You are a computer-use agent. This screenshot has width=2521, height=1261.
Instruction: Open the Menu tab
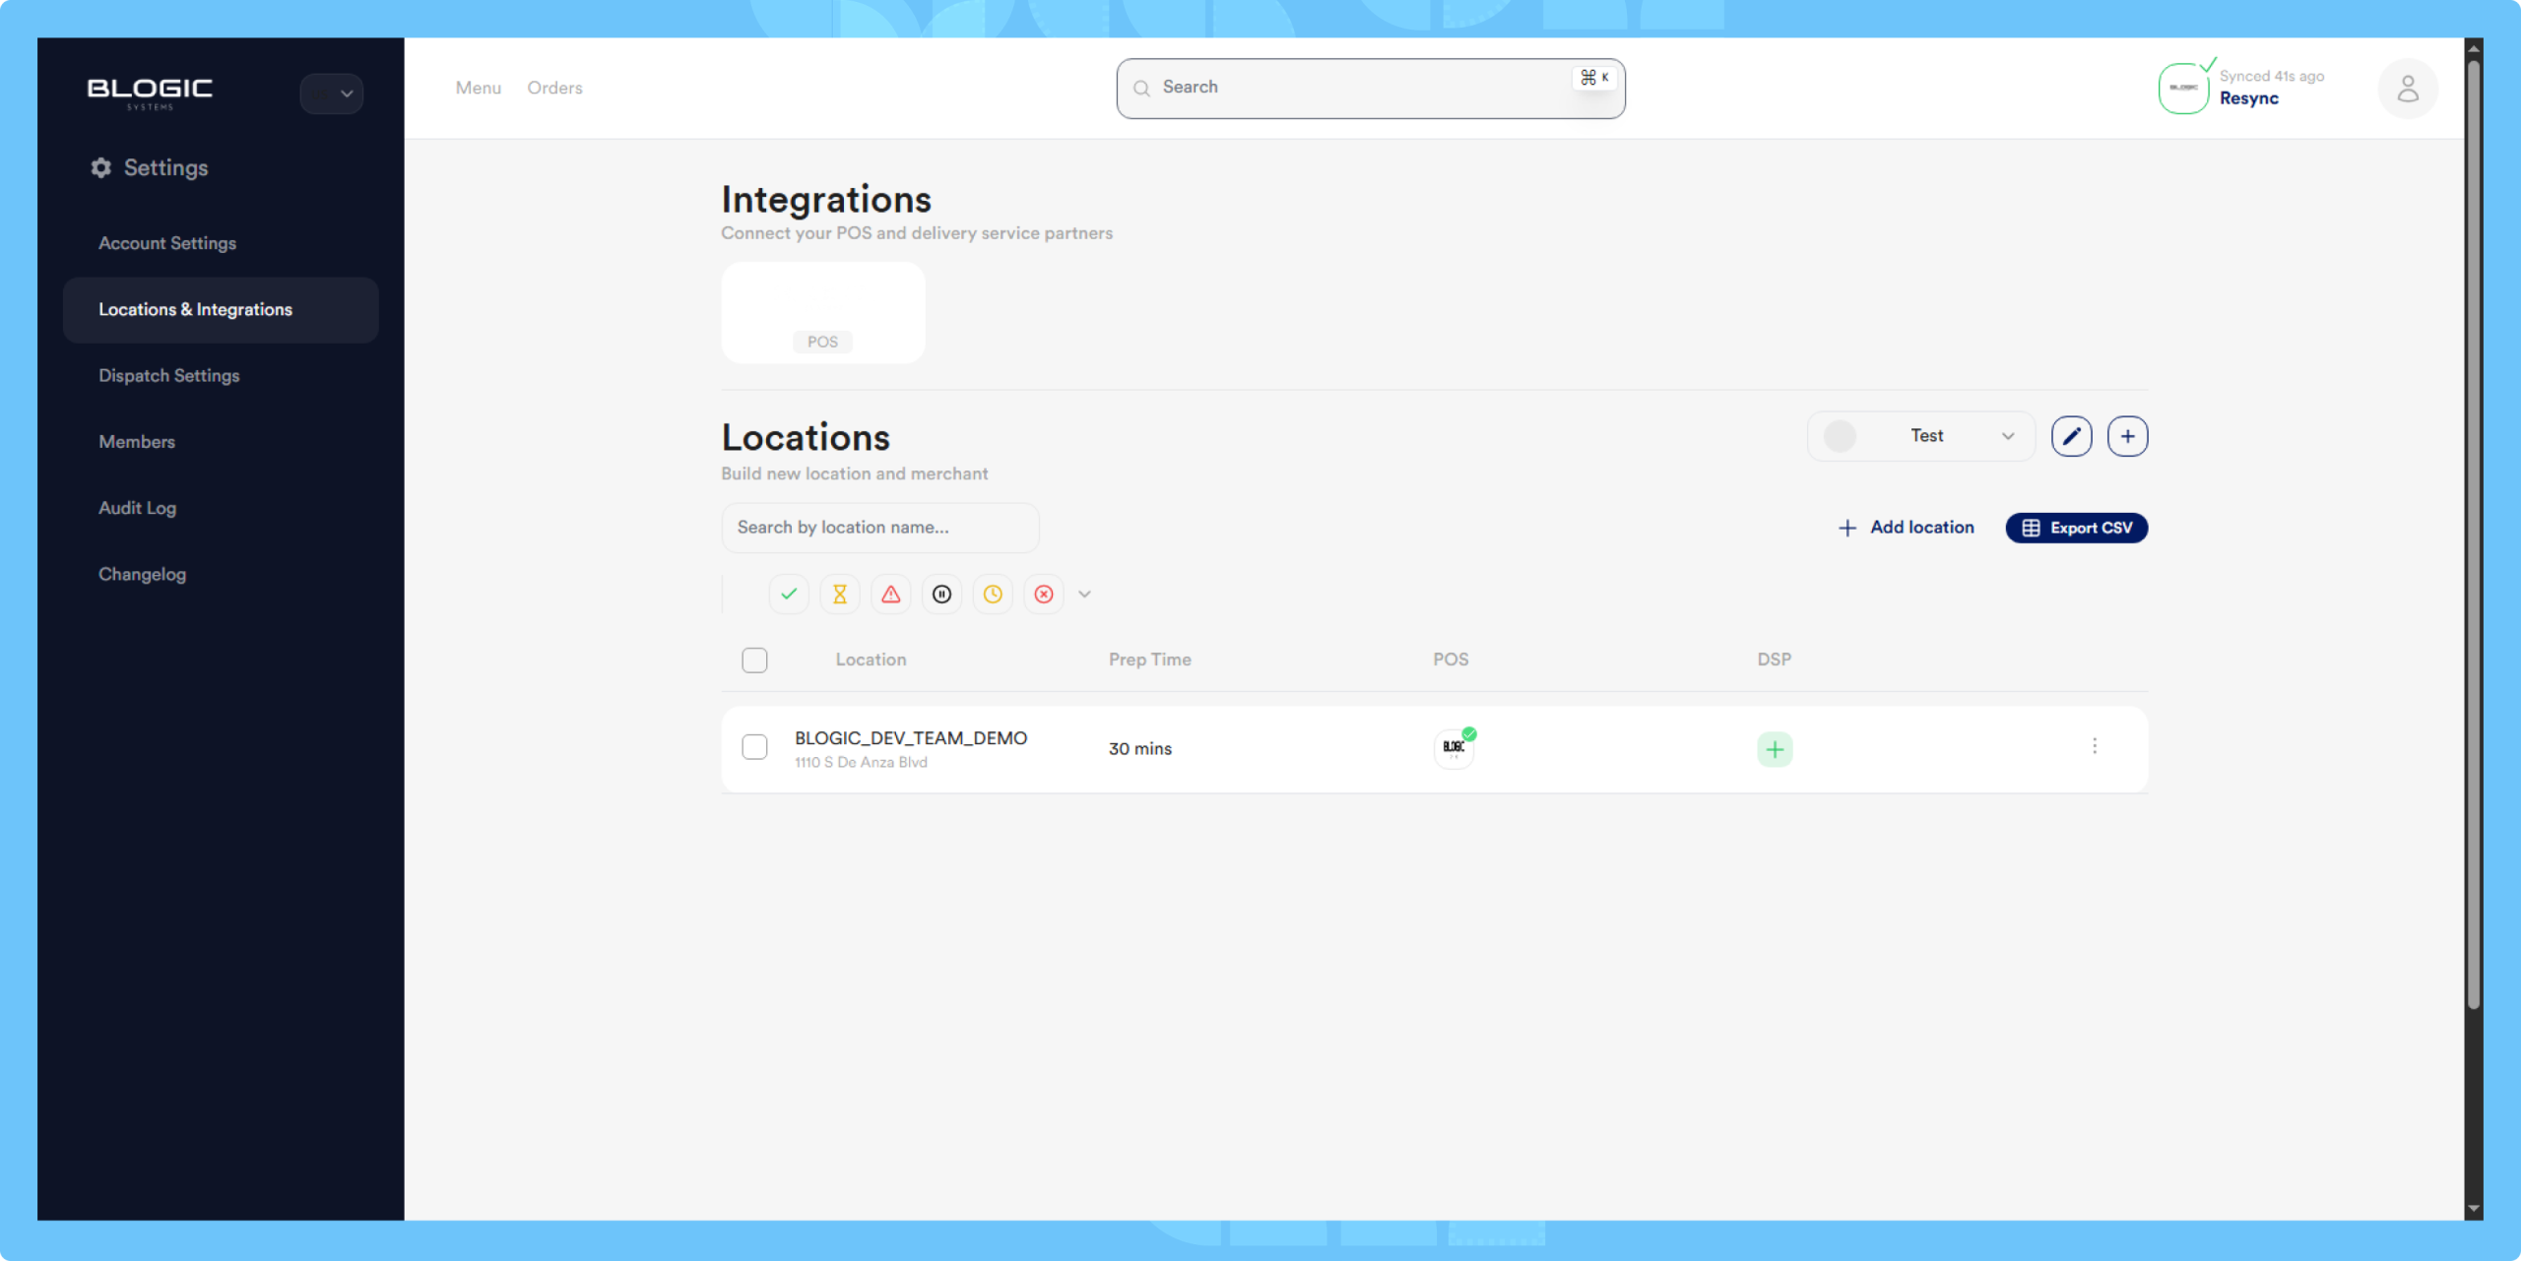[x=479, y=88]
